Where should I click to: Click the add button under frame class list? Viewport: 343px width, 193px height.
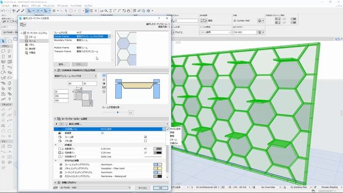coord(62,64)
